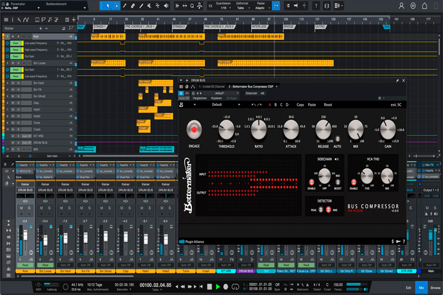Open the help question mark icon
The width and height of the screenshot is (443, 295).
(316, 6)
